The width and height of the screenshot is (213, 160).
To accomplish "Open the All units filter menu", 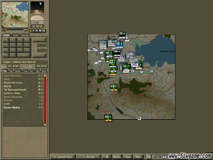I will (x=89, y=157).
